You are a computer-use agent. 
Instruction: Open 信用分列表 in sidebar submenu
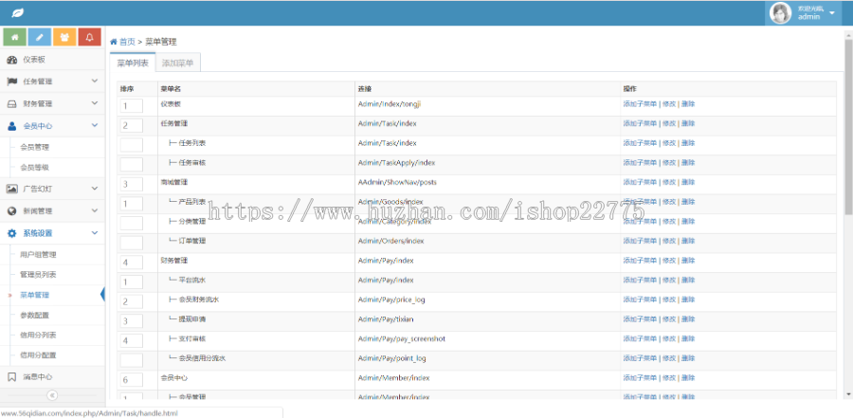38,335
